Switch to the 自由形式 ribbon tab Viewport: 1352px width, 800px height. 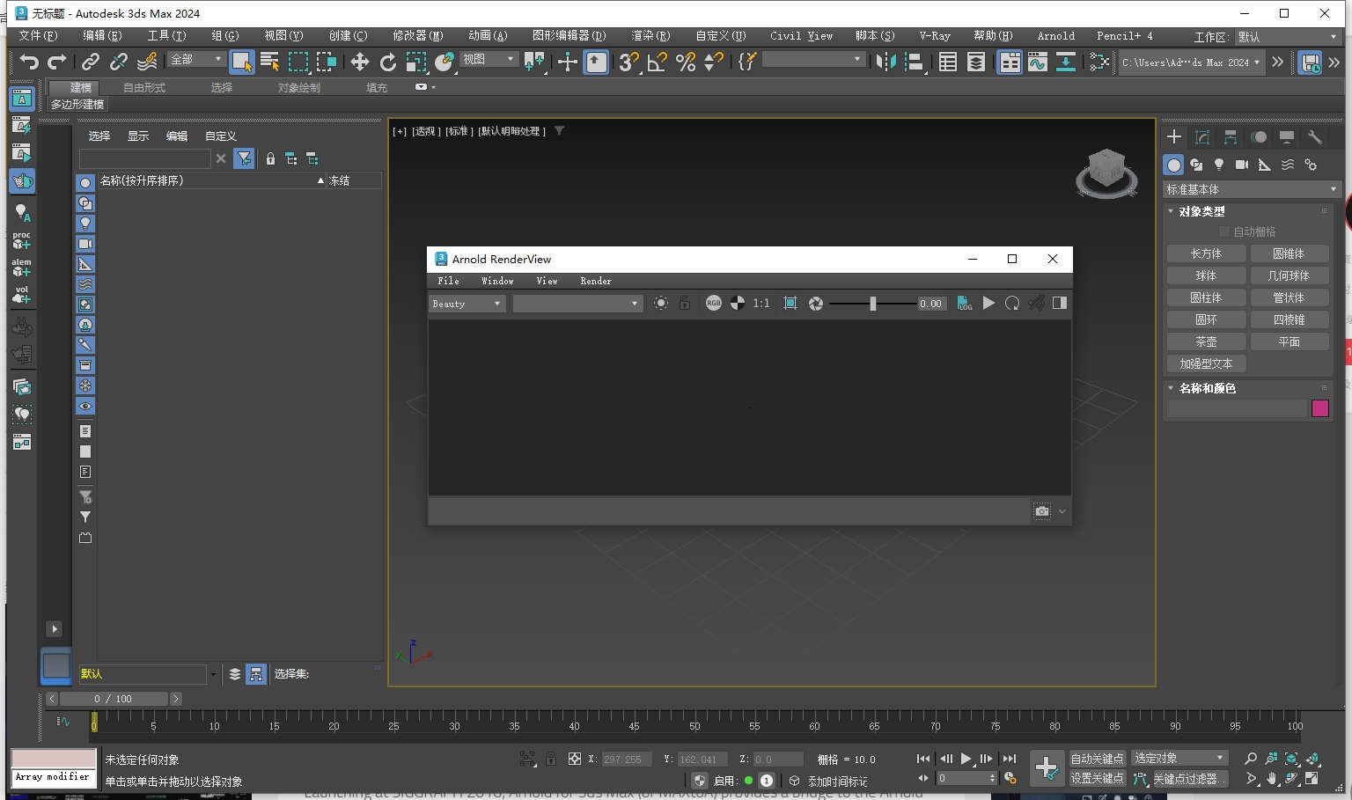pyautogui.click(x=144, y=88)
